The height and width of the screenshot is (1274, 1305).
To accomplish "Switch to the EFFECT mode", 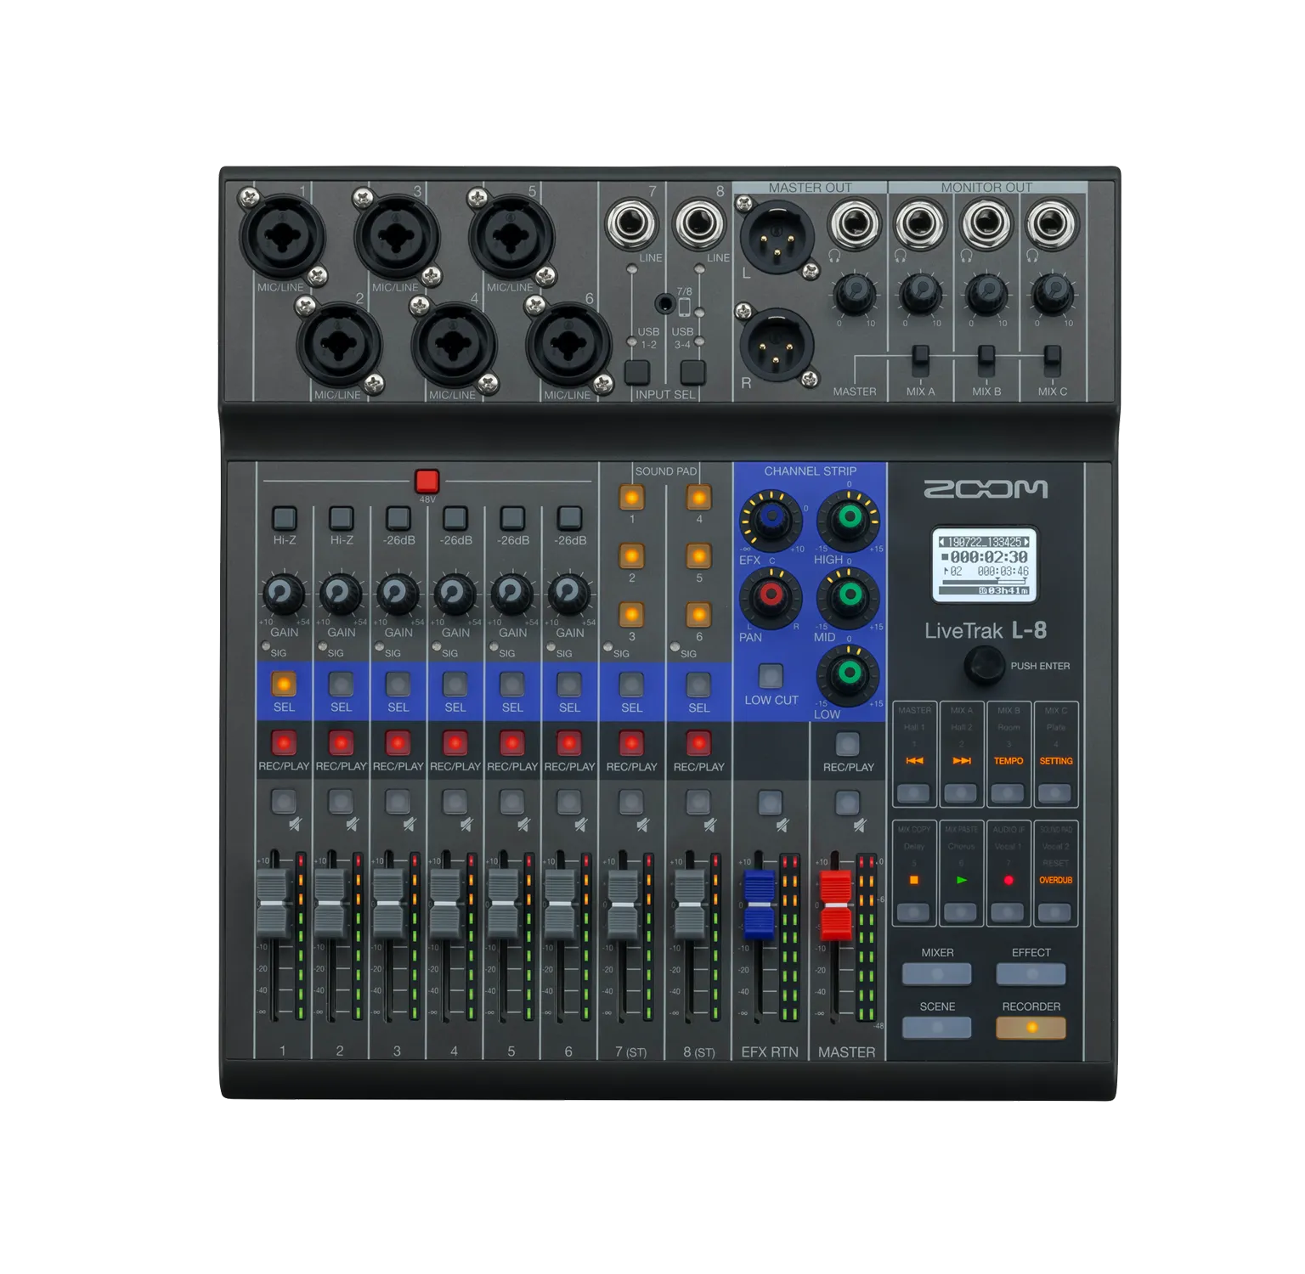I will (1031, 973).
